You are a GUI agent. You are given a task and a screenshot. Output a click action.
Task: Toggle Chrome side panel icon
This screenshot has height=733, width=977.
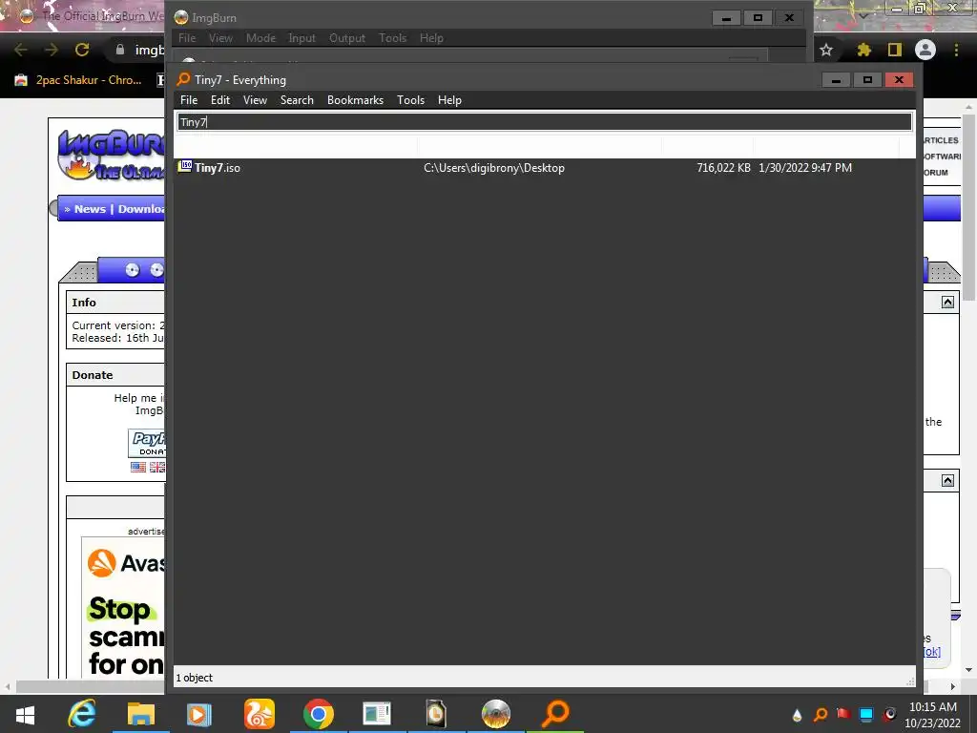coord(895,50)
